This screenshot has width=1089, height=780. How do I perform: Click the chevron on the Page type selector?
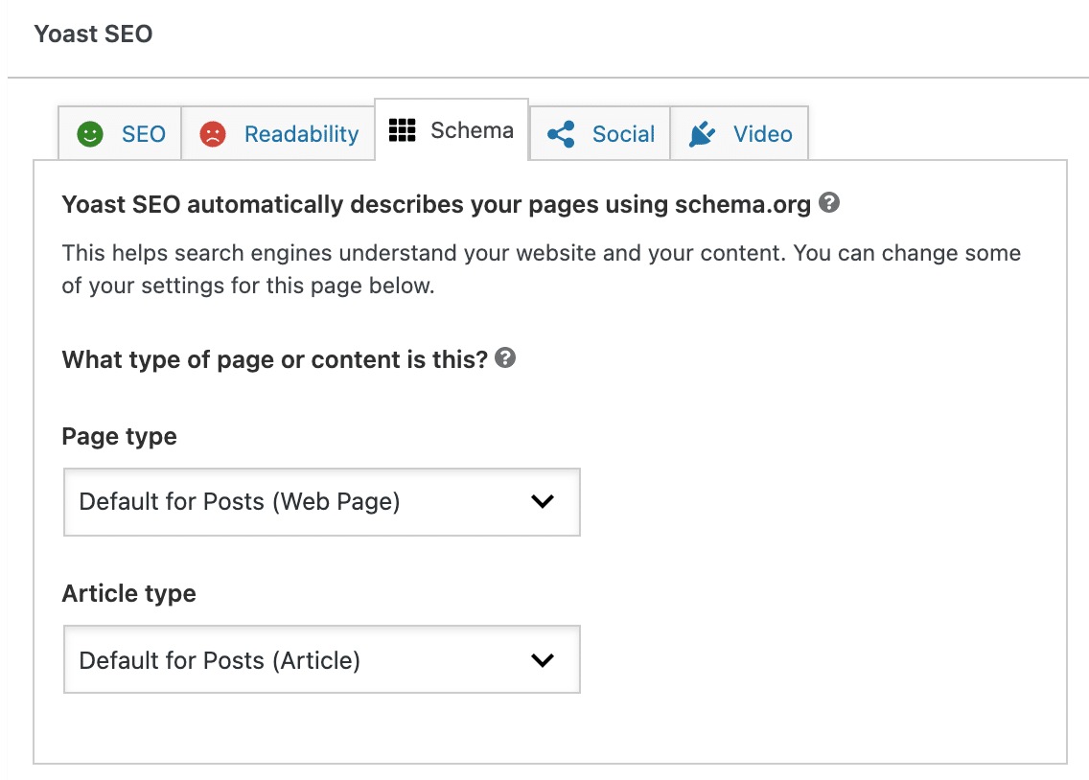(x=543, y=501)
